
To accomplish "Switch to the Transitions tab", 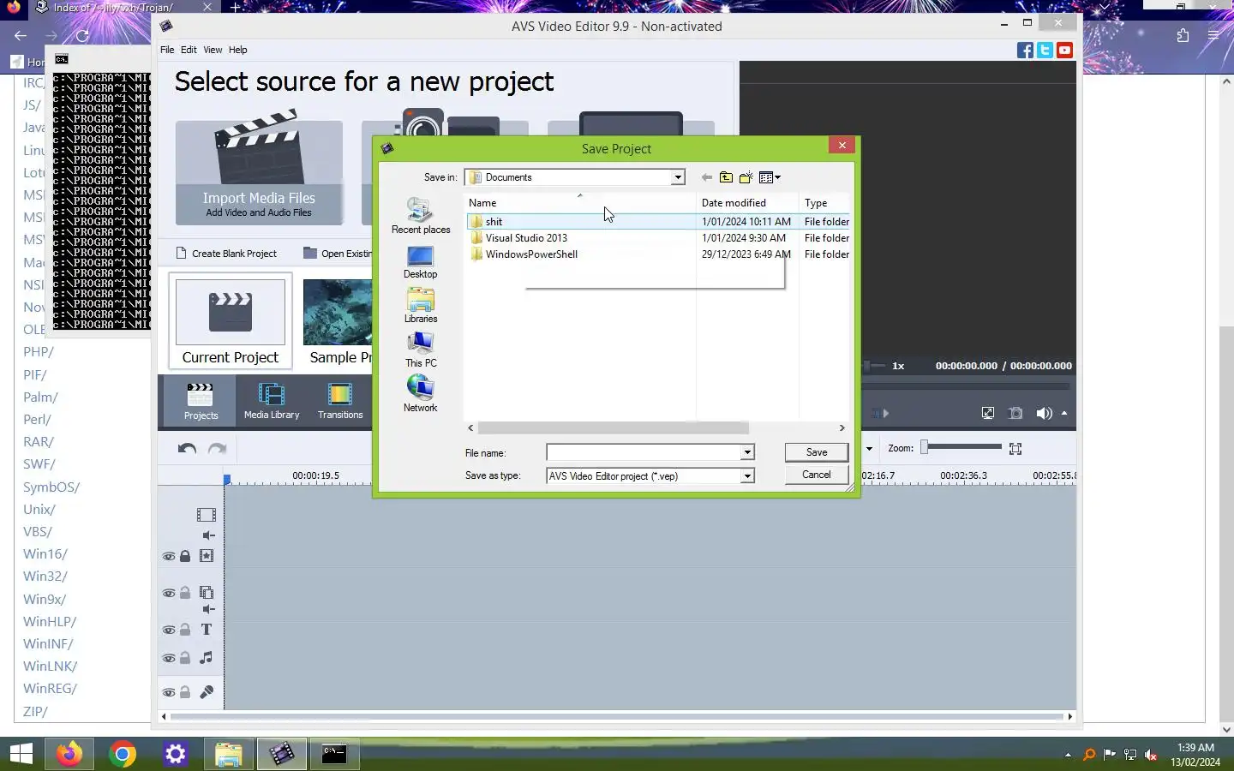I will 340,400.
